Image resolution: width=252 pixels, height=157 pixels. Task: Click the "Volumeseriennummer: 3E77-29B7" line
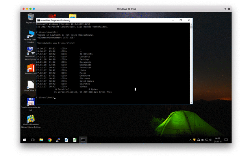pyautogui.click(x=56, y=38)
